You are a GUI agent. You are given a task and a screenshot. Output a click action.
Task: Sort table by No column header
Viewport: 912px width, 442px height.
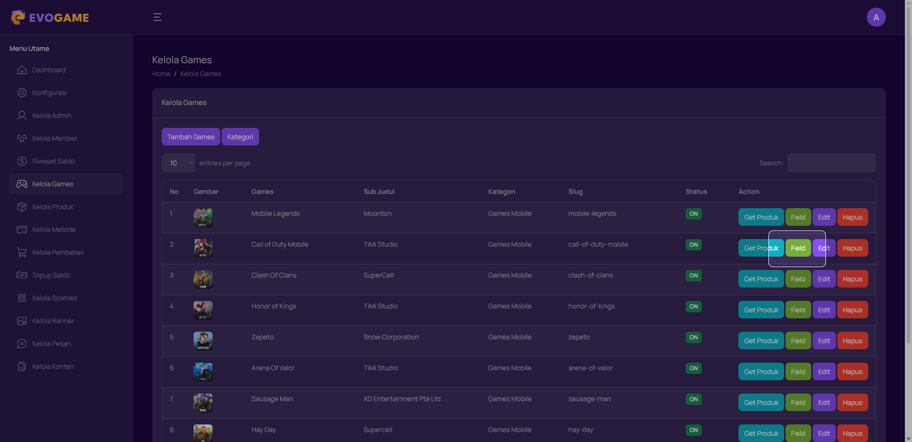pyautogui.click(x=174, y=192)
